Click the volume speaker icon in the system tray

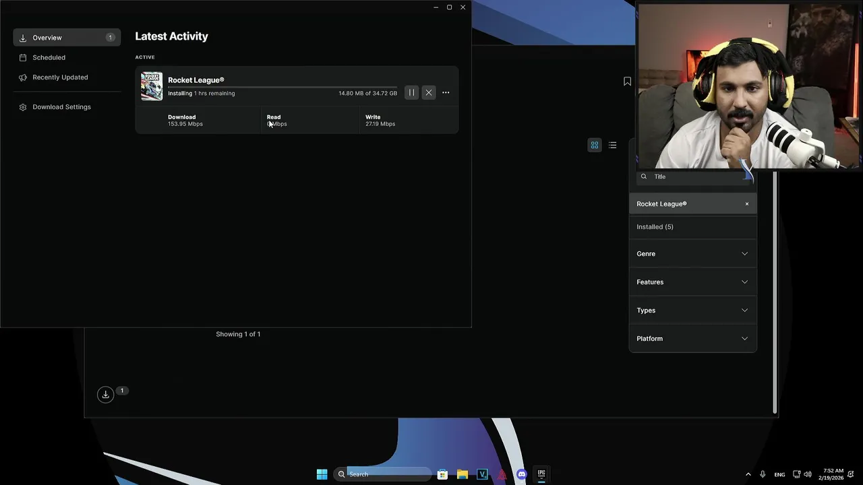click(x=808, y=474)
